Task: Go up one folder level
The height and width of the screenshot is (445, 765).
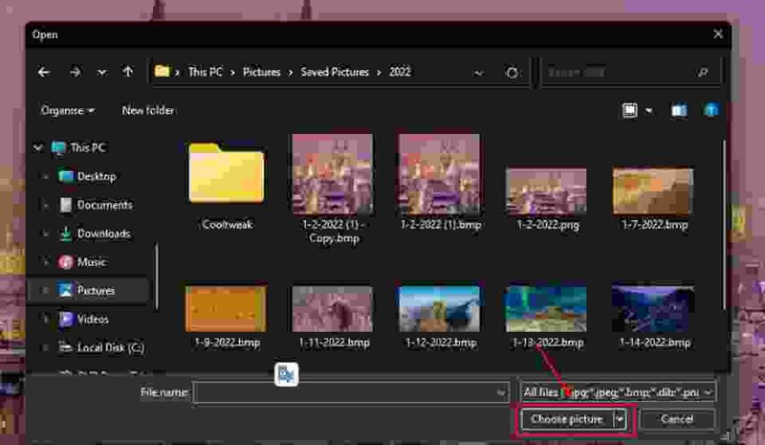Action: tap(128, 72)
